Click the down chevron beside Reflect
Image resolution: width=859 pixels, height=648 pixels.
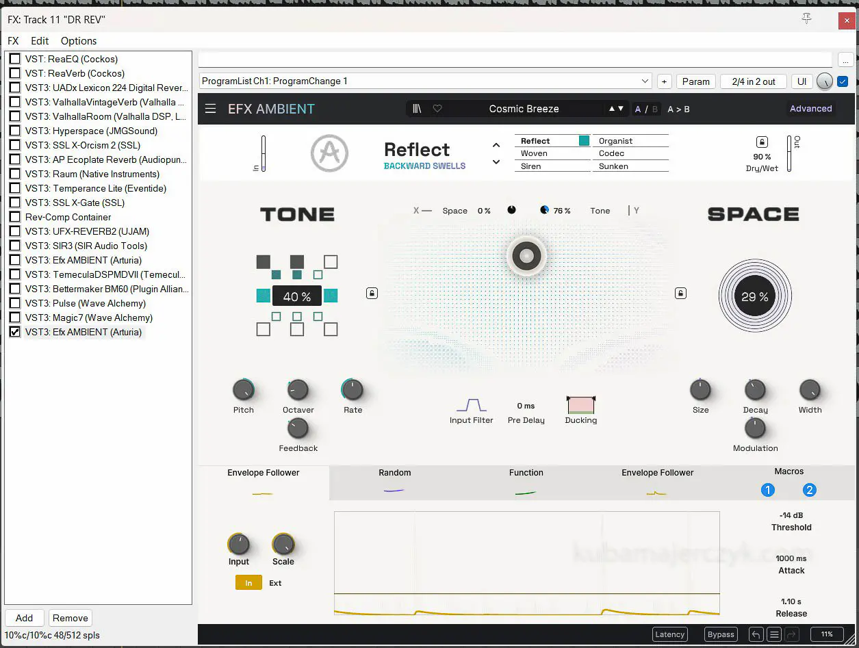point(496,162)
